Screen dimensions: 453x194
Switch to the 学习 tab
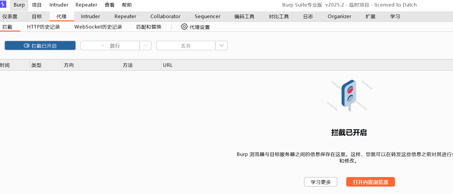point(395,17)
